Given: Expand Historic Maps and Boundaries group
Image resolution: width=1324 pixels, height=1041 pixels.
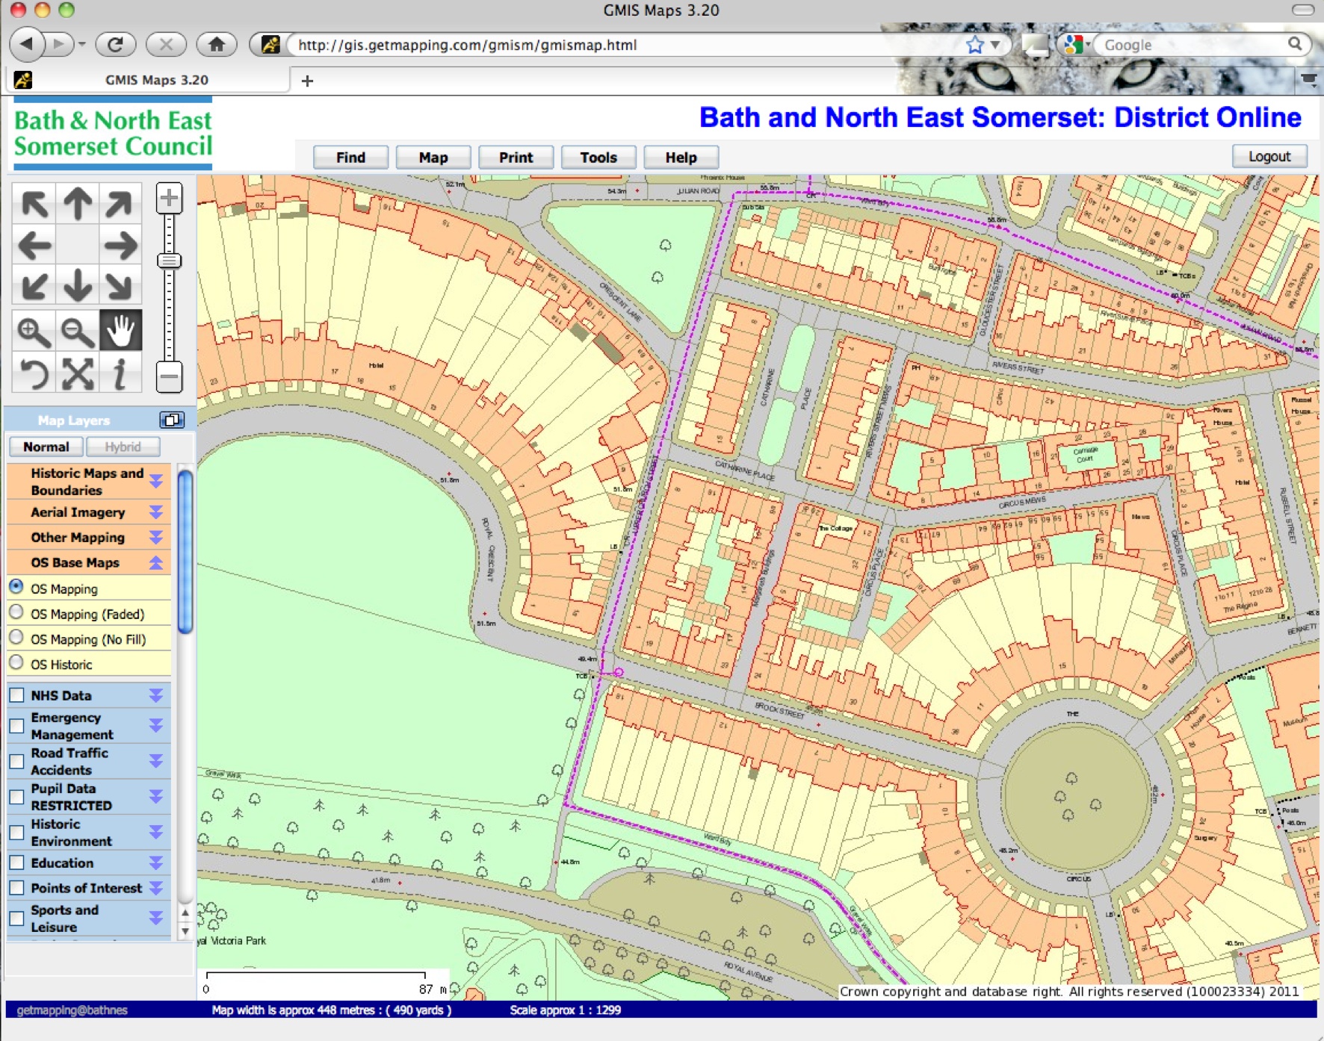Looking at the screenshot, I should click(x=156, y=481).
